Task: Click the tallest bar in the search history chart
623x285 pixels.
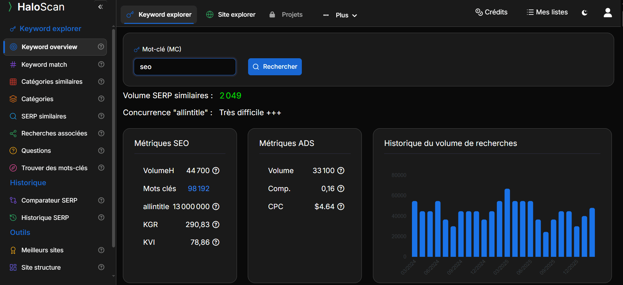Action: click(x=507, y=223)
